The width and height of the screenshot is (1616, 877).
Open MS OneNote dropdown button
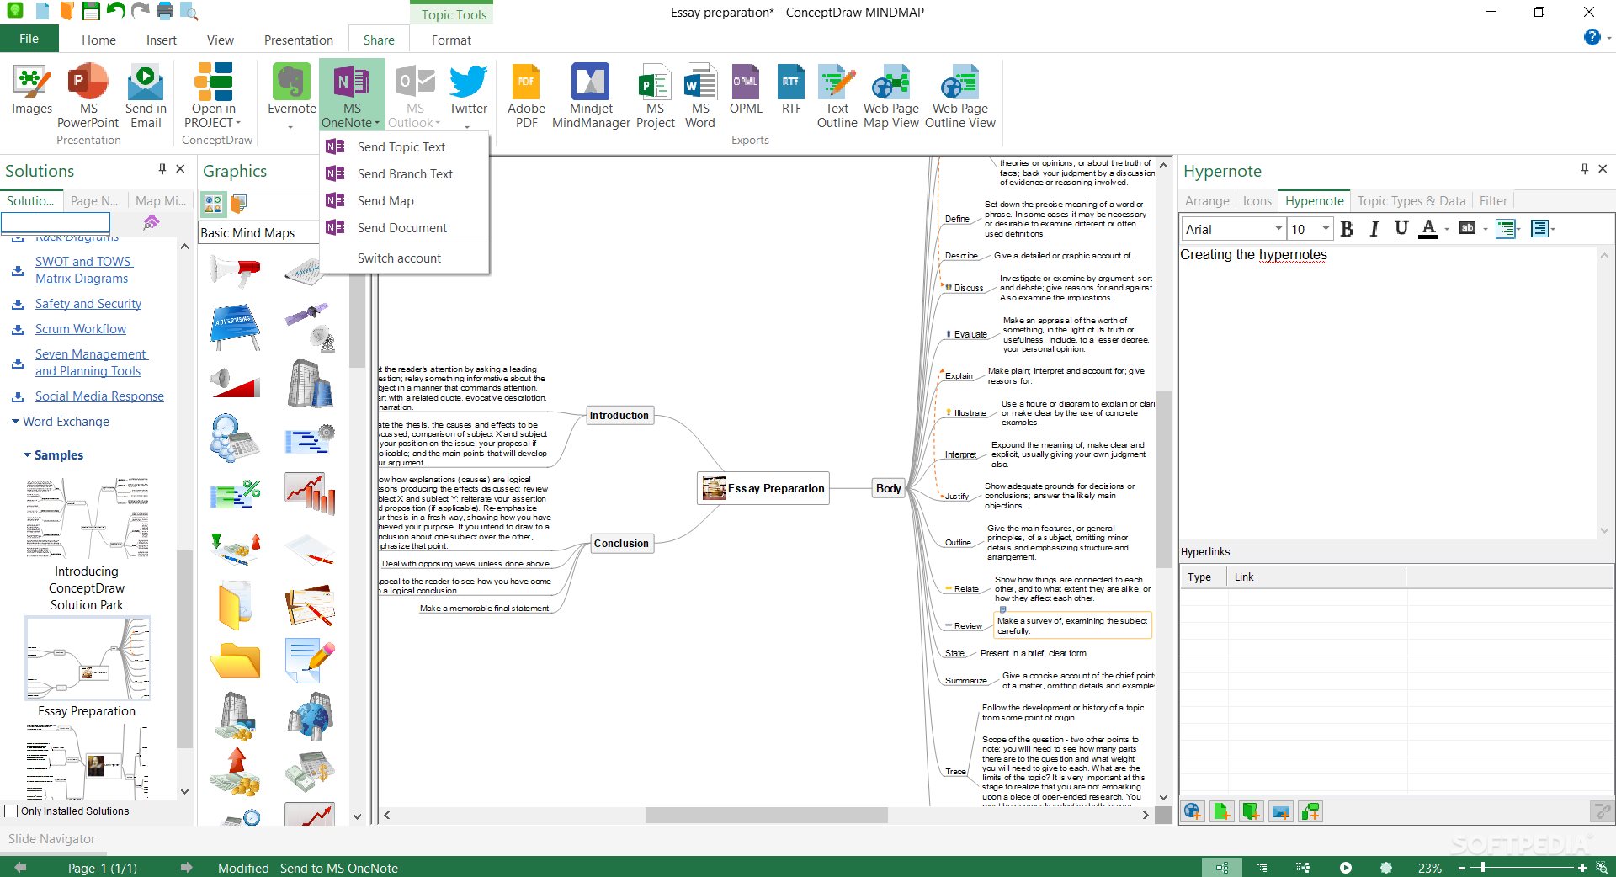coord(352,95)
